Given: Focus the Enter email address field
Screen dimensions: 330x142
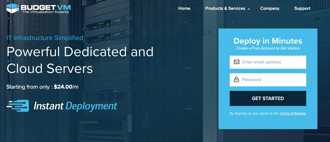Looking at the screenshot, I should [x=268, y=62].
